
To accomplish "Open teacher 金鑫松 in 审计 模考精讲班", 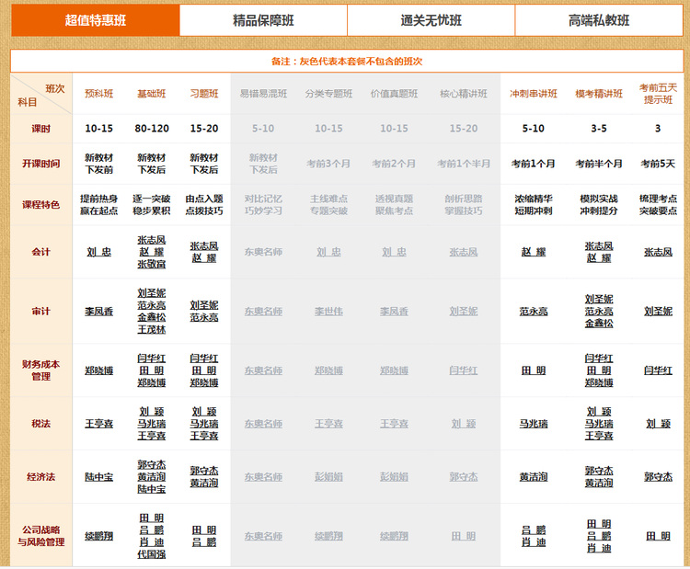I will pos(599,324).
